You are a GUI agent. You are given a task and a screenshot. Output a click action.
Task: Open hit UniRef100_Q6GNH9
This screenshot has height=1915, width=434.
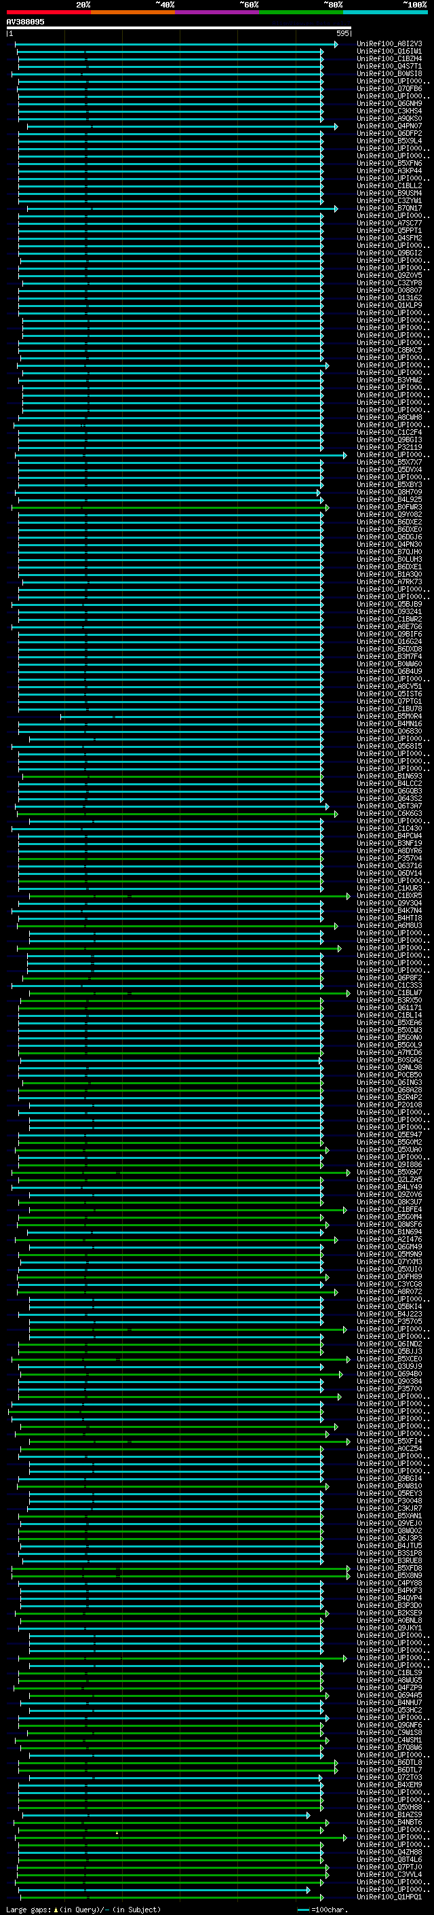[x=389, y=103]
